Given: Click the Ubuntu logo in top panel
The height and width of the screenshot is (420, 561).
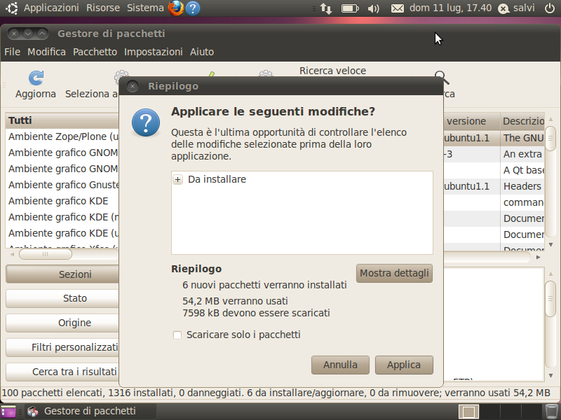Looking at the screenshot, I should [x=11, y=8].
